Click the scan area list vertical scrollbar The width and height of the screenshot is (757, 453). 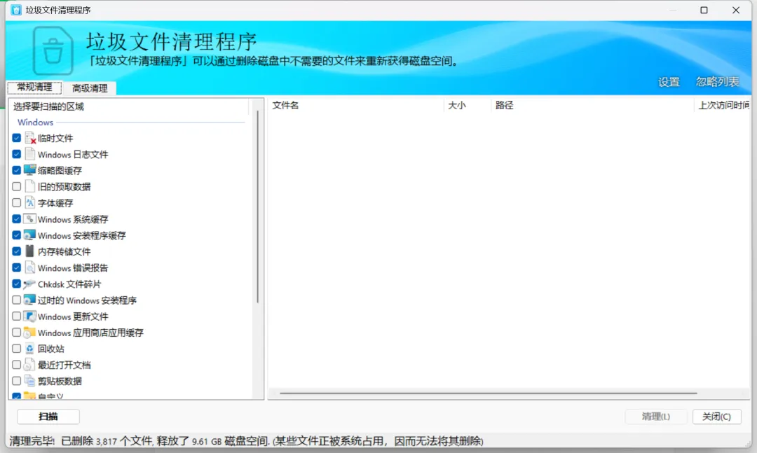tap(258, 207)
